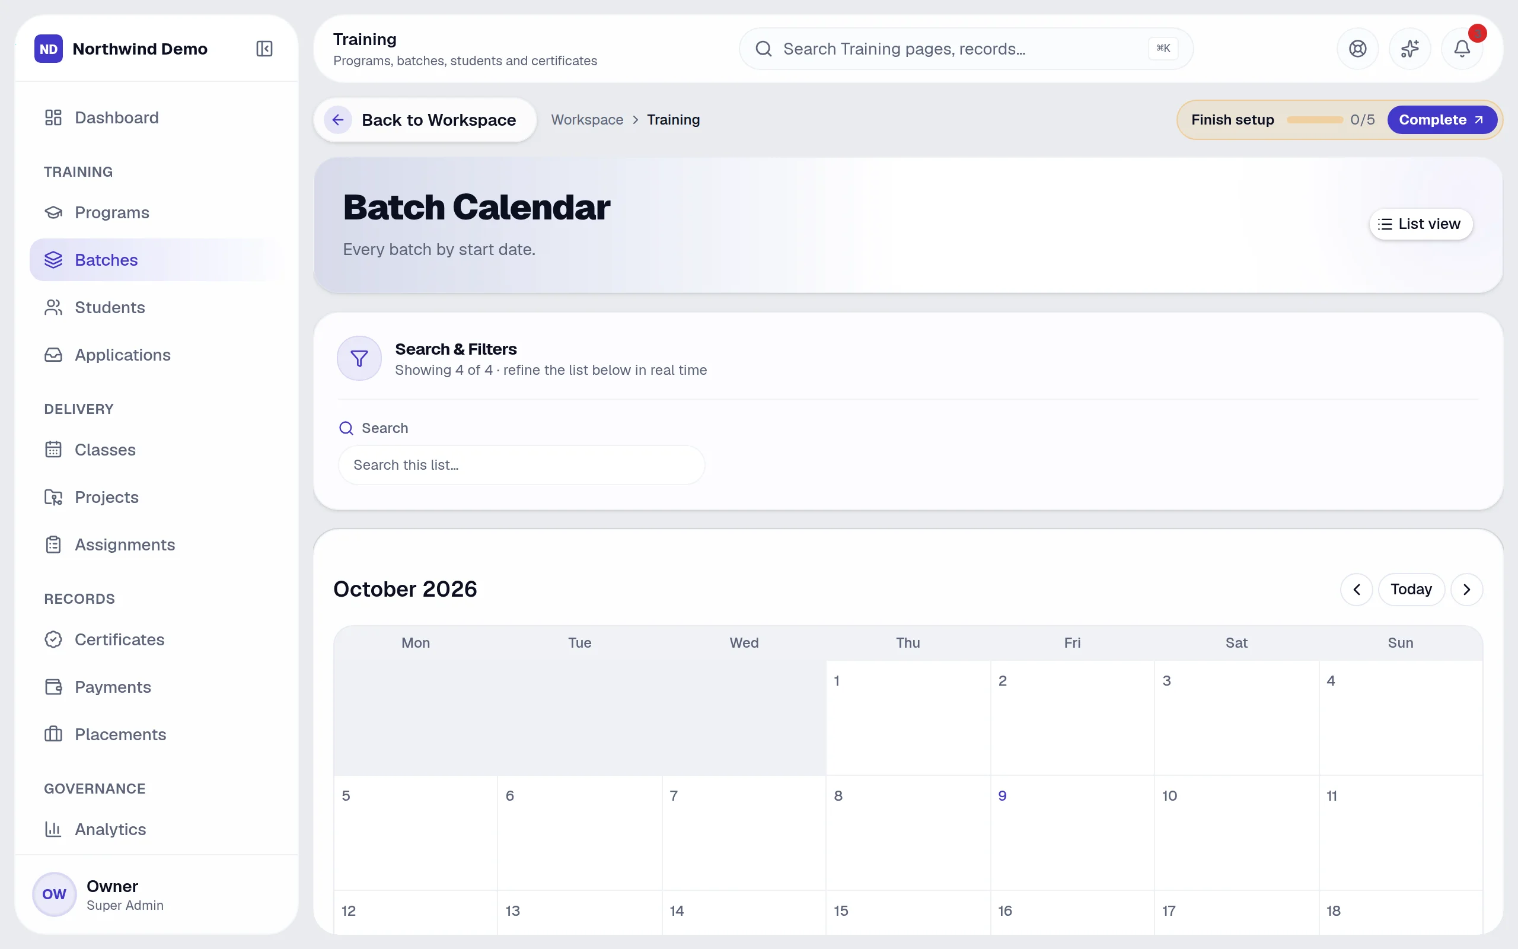Open the notifications bell

(1462, 48)
